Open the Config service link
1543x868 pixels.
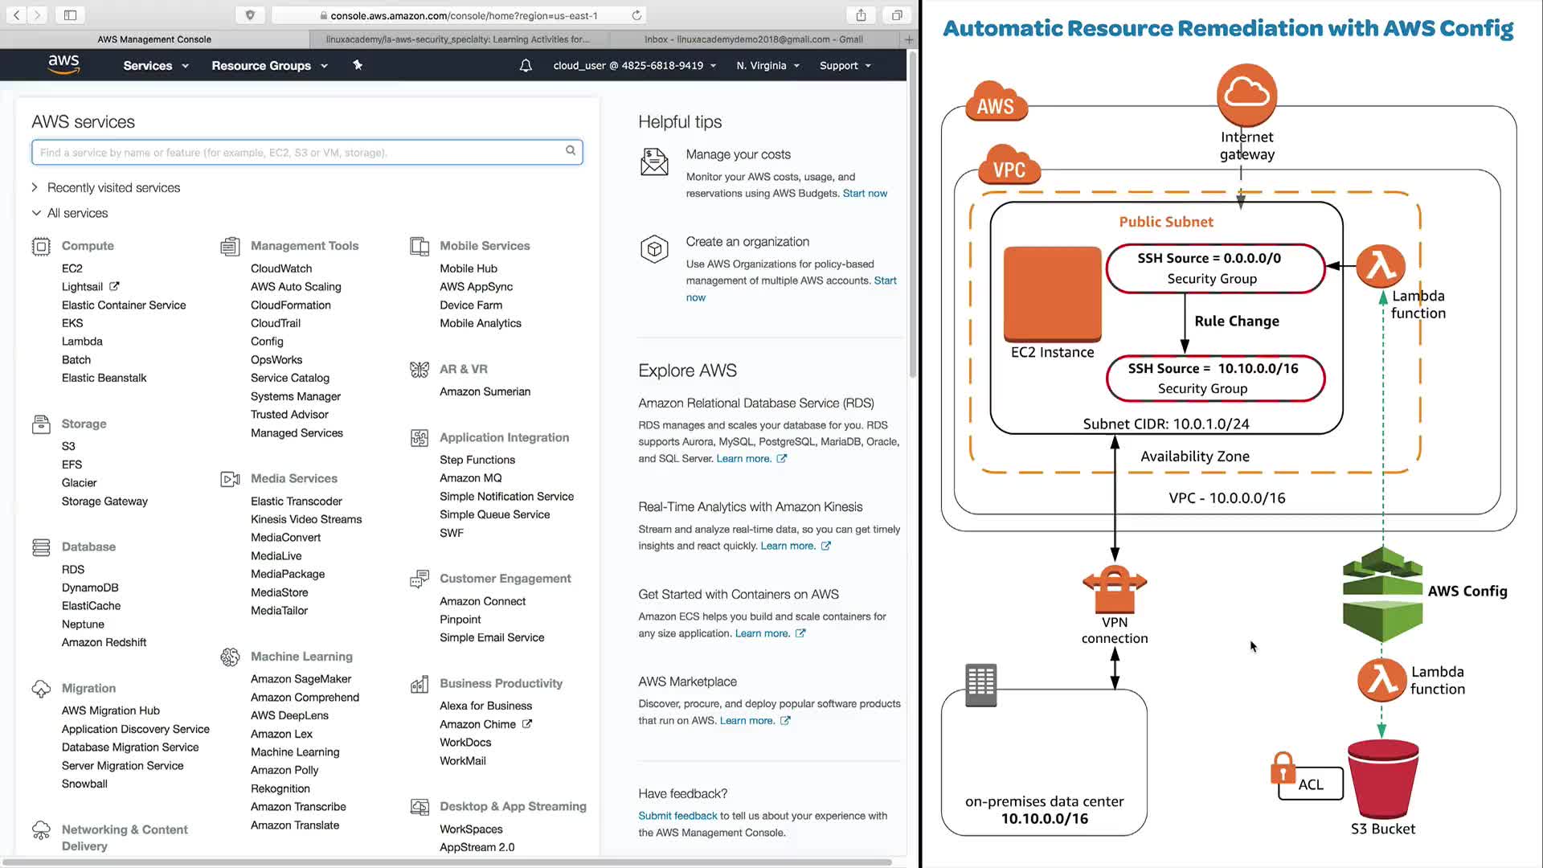pos(267,341)
